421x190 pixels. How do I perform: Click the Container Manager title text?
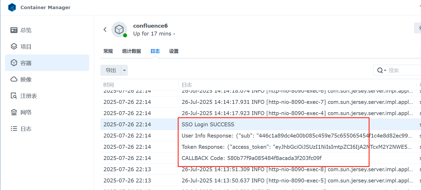(x=45, y=8)
